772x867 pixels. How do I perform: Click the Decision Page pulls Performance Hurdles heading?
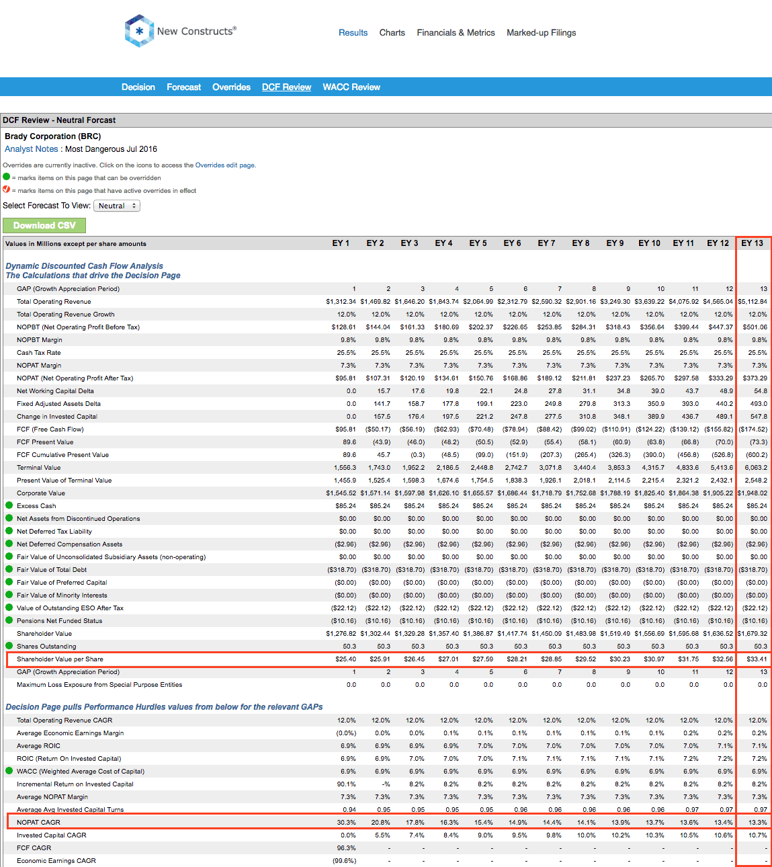point(164,707)
